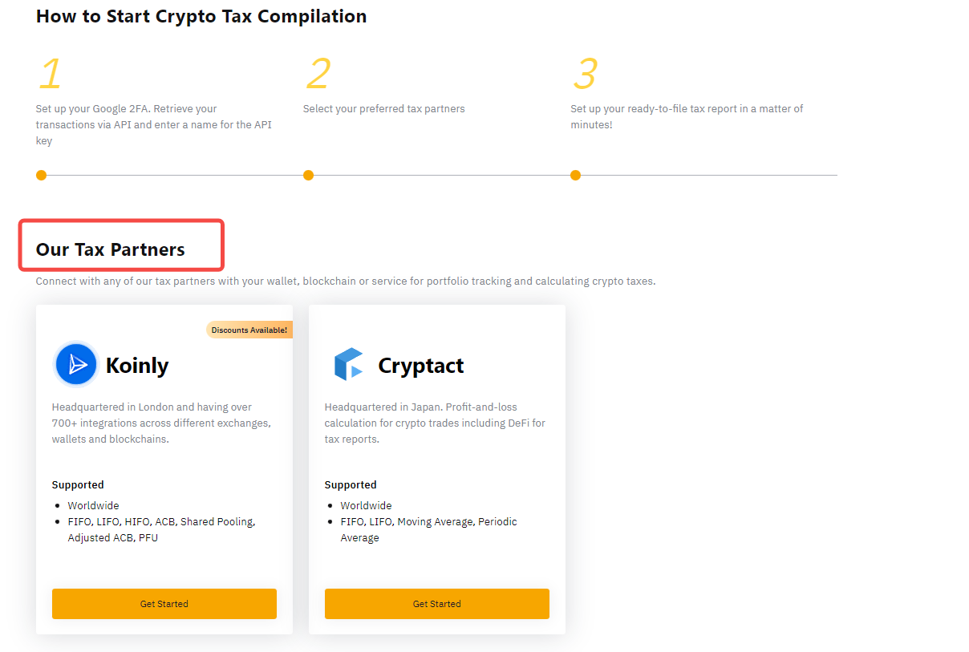Click the step 3 numeral icon
This screenshot has width=969, height=652.
(x=585, y=74)
